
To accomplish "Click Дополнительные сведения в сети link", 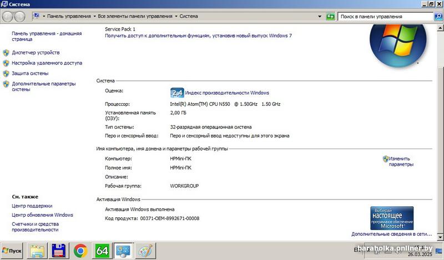I will point(392,234).
